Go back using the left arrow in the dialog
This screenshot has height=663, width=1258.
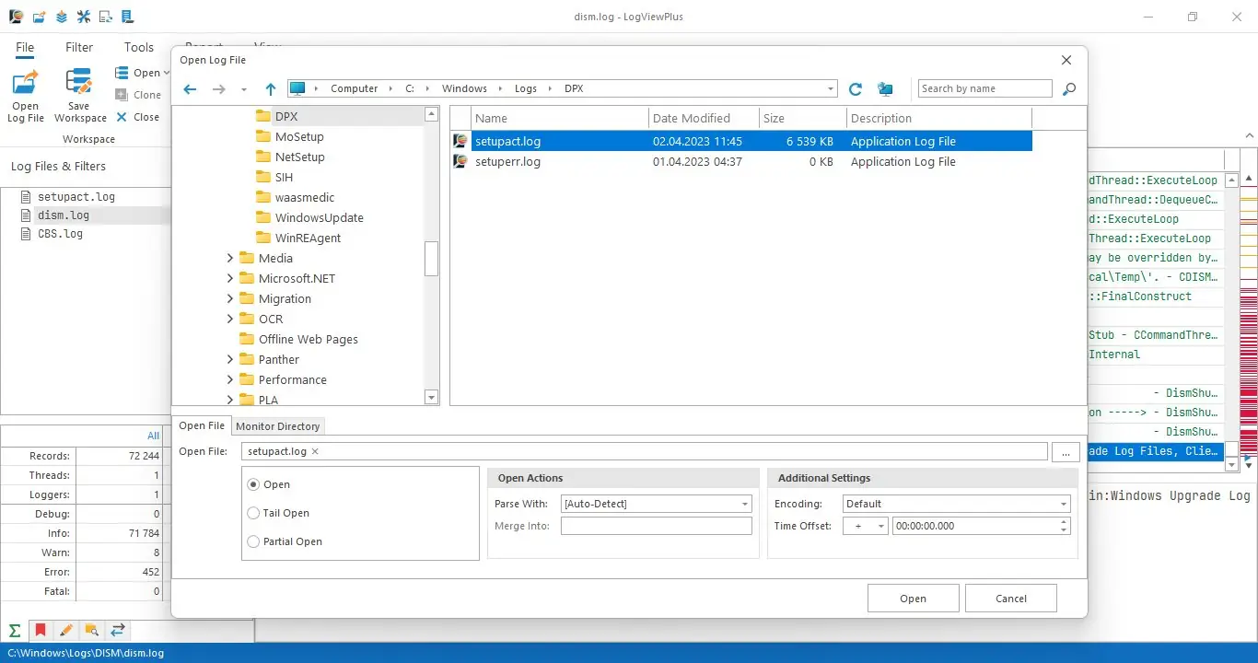190,89
